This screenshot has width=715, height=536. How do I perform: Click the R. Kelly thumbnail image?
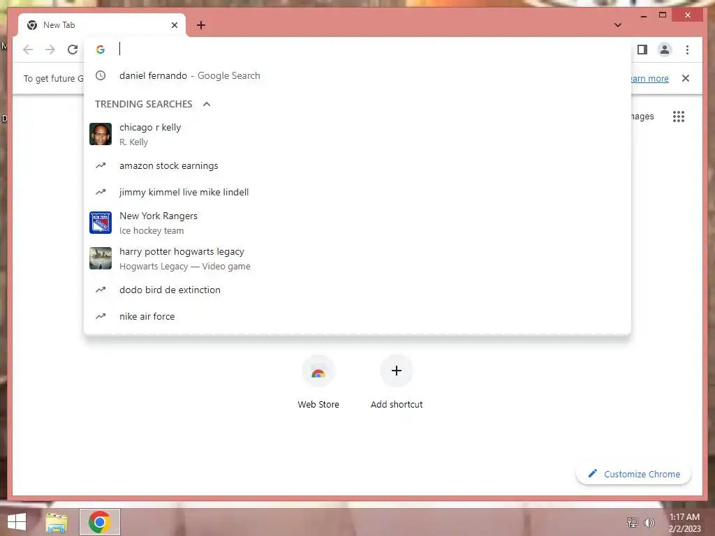pos(101,134)
